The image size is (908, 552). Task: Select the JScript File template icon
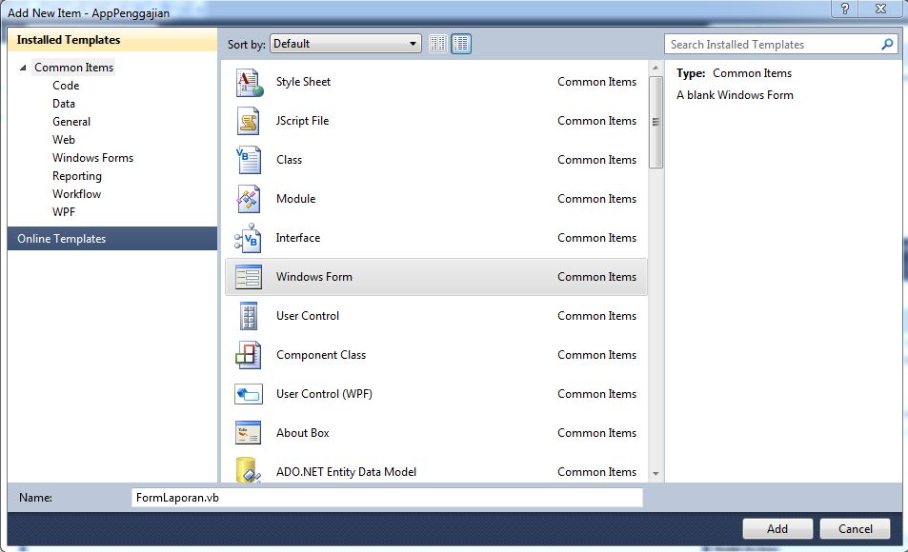tap(249, 121)
